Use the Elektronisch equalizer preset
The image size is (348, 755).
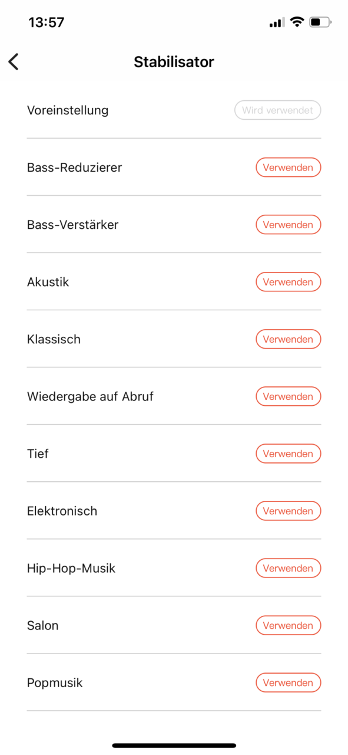coord(289,511)
